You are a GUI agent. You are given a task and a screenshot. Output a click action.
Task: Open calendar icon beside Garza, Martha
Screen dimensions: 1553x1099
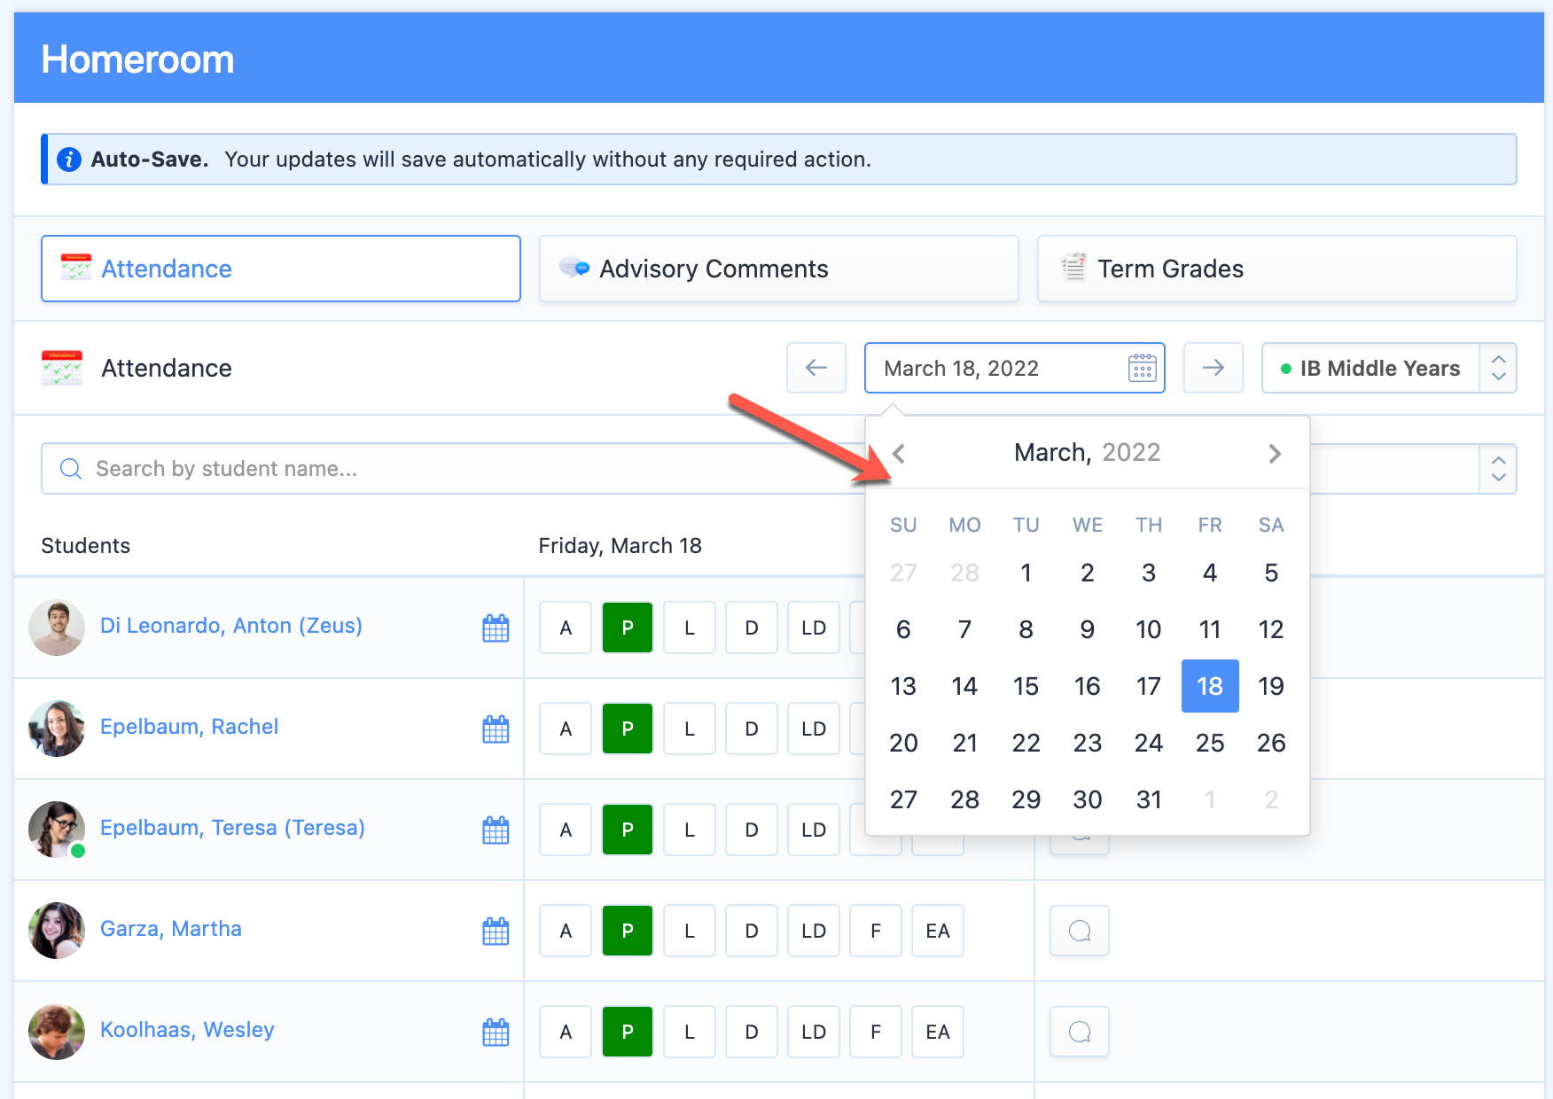496,931
